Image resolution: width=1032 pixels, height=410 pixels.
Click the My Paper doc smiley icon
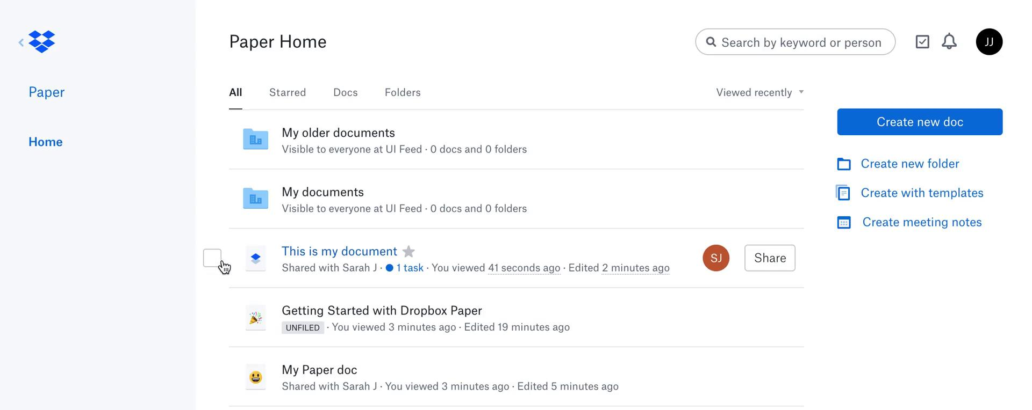(x=256, y=377)
